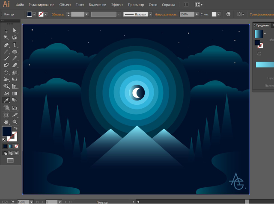Viewport: 274px width, 204px height.
Task: Enable Draw Inside mode
Action: click(16, 153)
